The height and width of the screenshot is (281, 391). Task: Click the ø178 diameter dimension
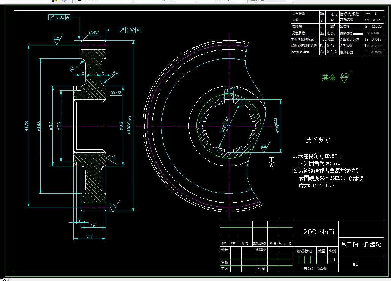pos(27,126)
